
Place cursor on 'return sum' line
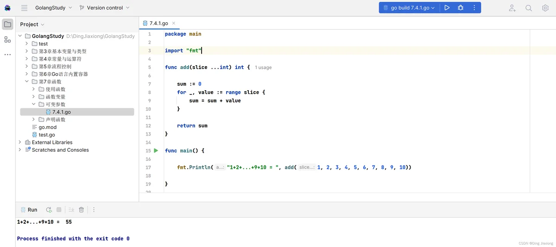tap(192, 126)
